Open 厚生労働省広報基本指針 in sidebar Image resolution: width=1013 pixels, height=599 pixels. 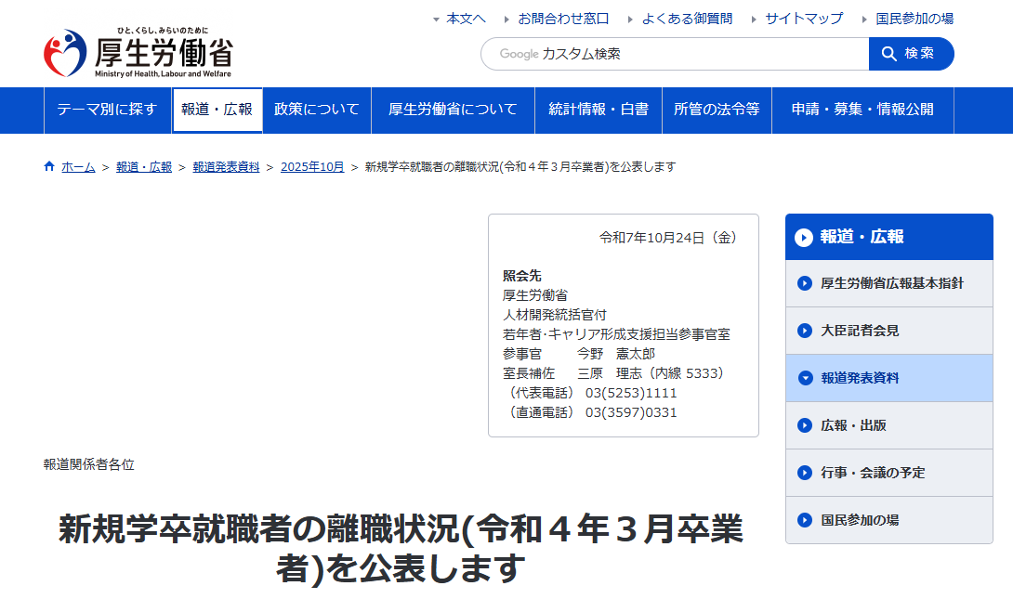point(889,283)
